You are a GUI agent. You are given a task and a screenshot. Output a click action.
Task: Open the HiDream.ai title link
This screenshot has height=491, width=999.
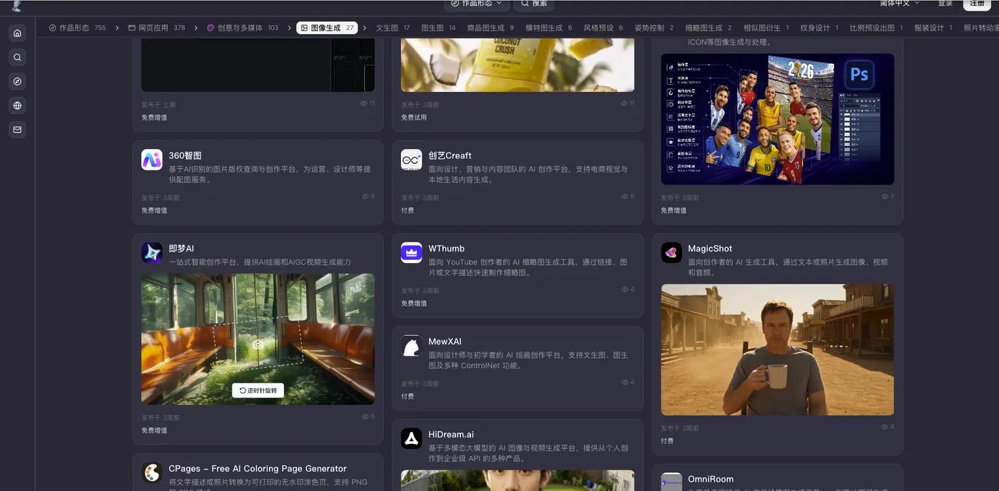(451, 435)
